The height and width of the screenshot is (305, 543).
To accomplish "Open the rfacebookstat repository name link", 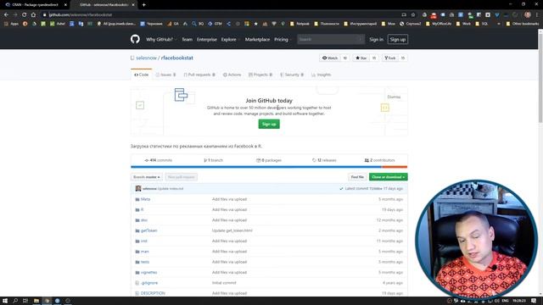I will (177, 58).
